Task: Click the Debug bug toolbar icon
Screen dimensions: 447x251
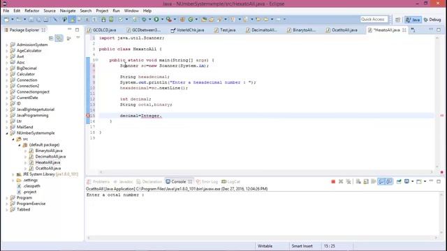Action: [145, 20]
